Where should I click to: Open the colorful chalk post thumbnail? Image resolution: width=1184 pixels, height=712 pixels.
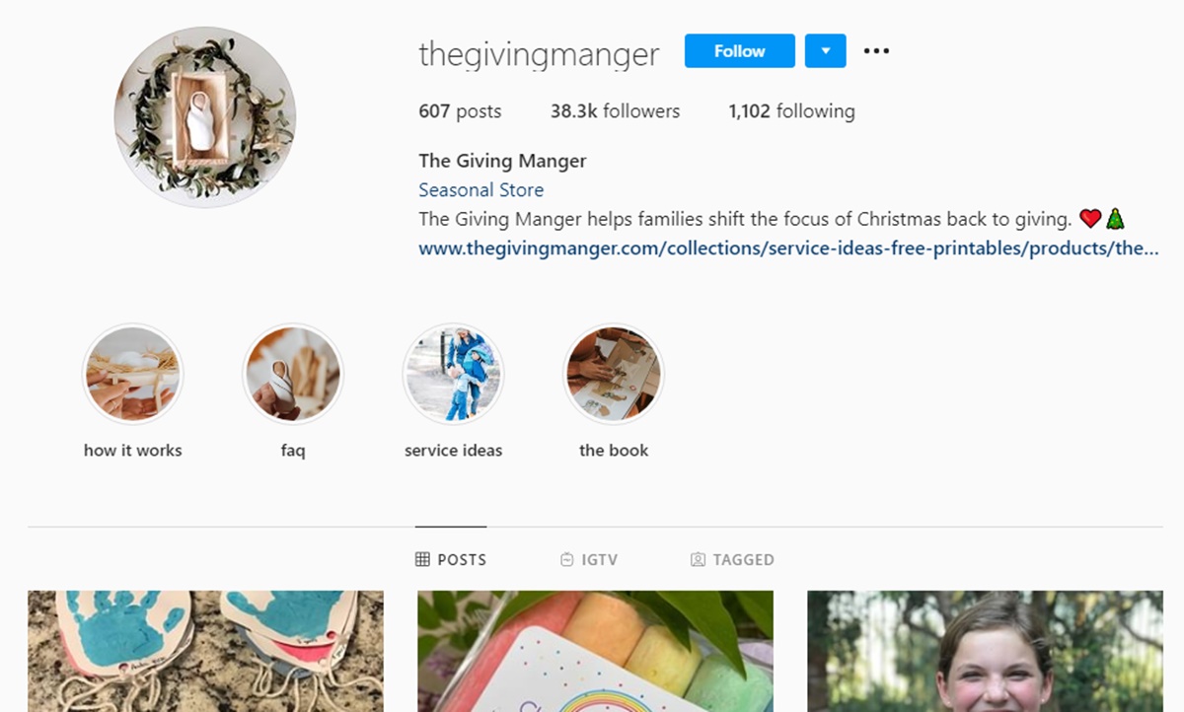(x=595, y=651)
